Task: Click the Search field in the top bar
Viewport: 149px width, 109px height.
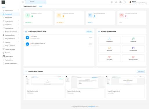Action: [36, 2]
